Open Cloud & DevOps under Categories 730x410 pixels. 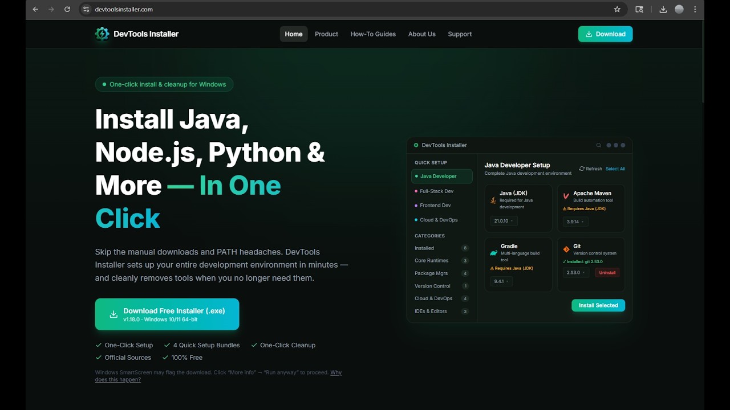pos(442,298)
